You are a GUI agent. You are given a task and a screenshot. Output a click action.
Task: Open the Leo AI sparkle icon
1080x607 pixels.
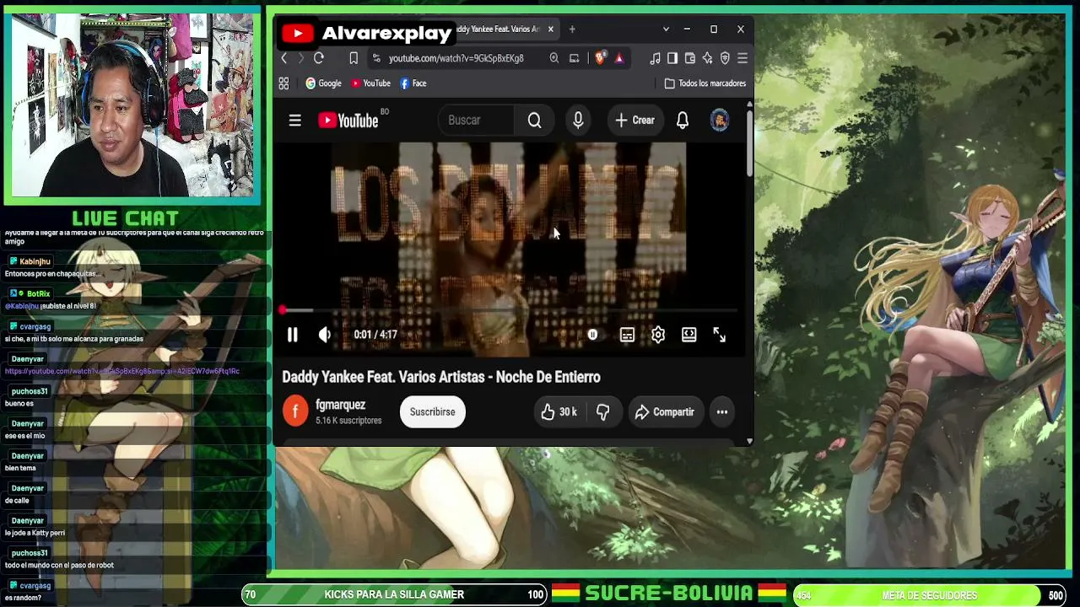(x=707, y=58)
